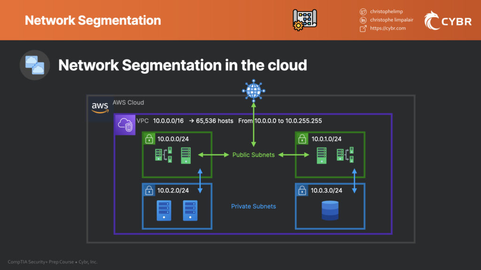The image size is (481, 270).
Task: Click the '10.0.1.0/24' subnet label
Action: click(x=326, y=139)
